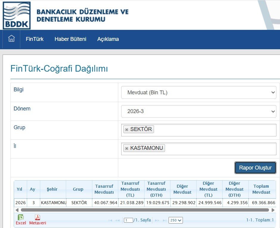Click the table's left scroll arrow

(x=17, y=210)
